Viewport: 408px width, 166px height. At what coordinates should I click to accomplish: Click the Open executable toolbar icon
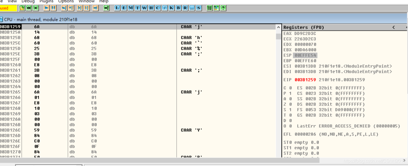click(x=22, y=8)
